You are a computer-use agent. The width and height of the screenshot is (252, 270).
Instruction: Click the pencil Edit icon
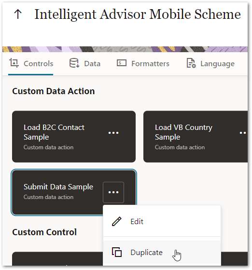pyautogui.click(x=117, y=221)
